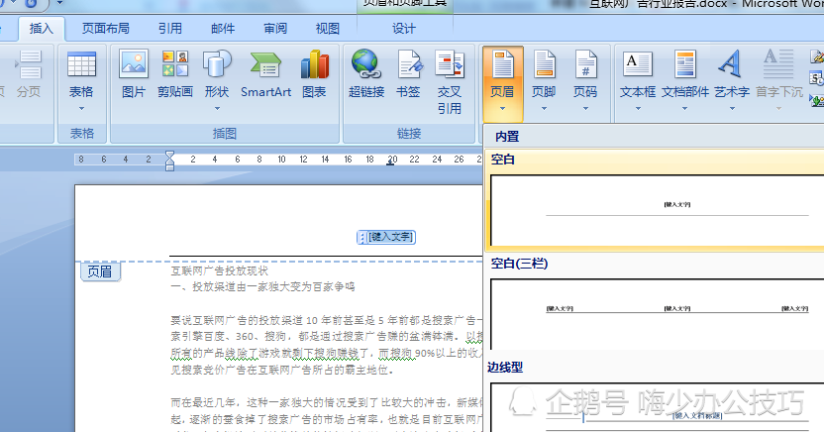Expand the 文档部件 dropdown arrow

point(684,109)
